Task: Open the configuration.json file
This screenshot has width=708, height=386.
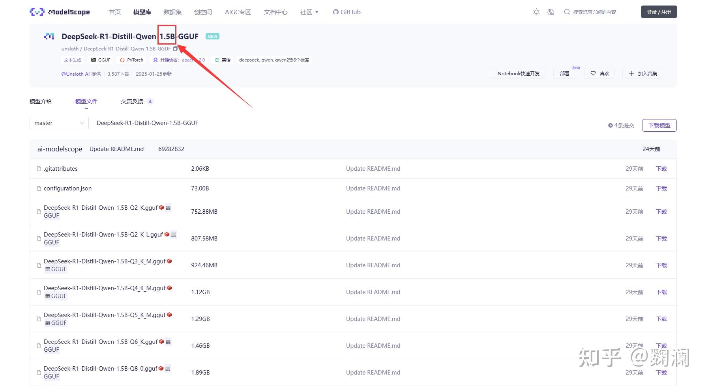Action: tap(68, 188)
